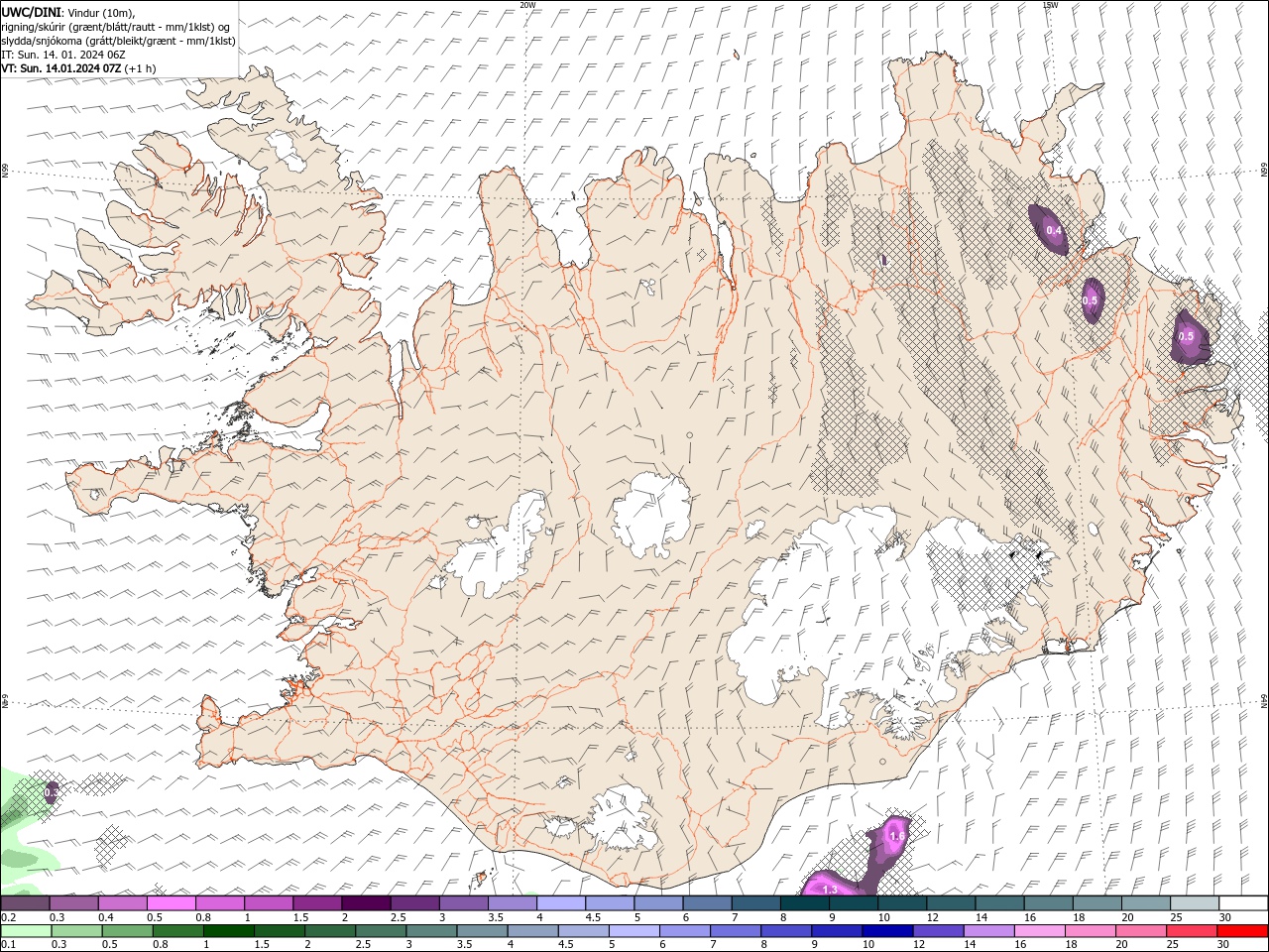The image size is (1269, 952).
Task: Click the 'slydda/snjókoma' legend description line
Action: (x=119, y=41)
